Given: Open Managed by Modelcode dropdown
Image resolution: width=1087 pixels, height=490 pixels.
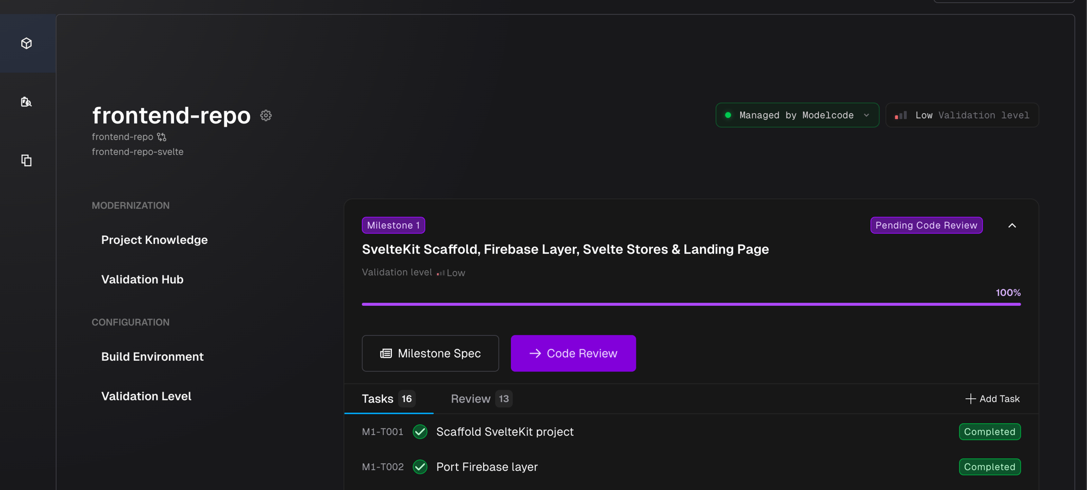Looking at the screenshot, I should 797,115.
